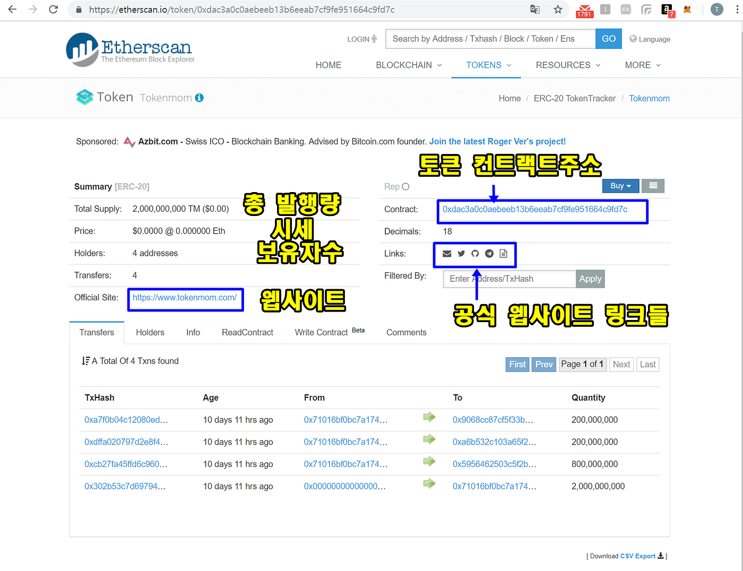Click the Last pagination button

648,364
